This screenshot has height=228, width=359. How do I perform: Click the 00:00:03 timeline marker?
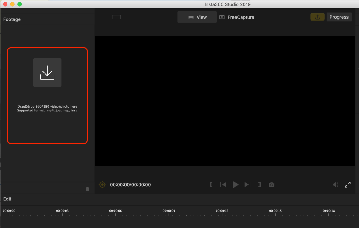(x=62, y=211)
